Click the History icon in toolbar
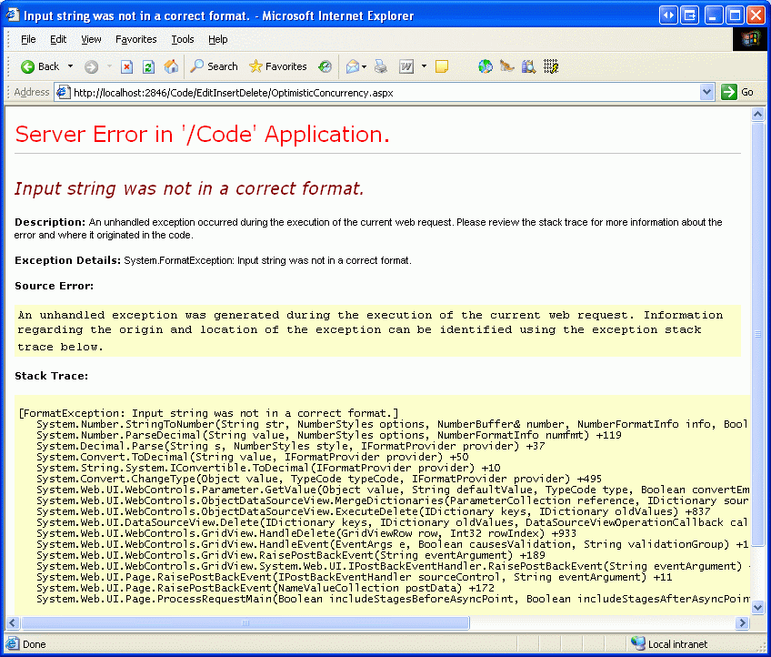Image resolution: width=771 pixels, height=657 pixels. (325, 66)
